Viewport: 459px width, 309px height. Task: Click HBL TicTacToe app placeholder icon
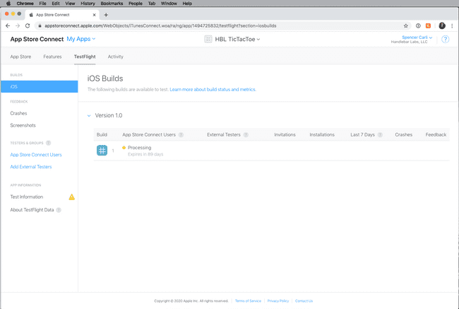(208, 40)
